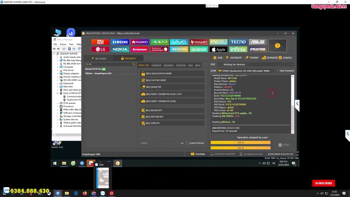Open Action menu in Device Manager
The image size is (350, 197).
coord(63,44)
